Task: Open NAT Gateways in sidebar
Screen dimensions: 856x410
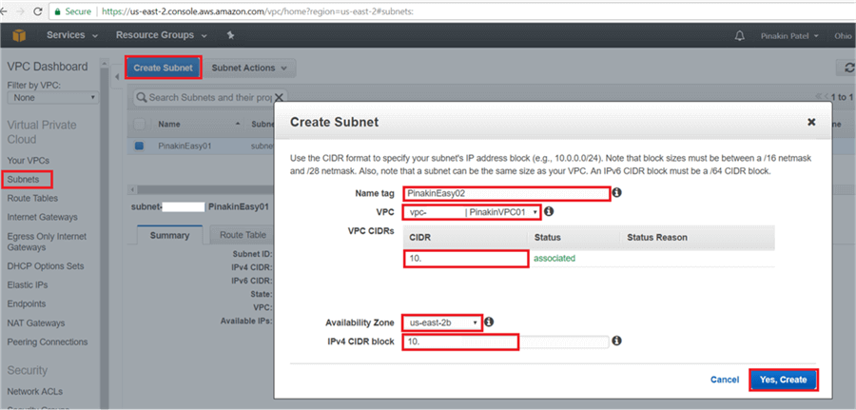Action: tap(36, 323)
